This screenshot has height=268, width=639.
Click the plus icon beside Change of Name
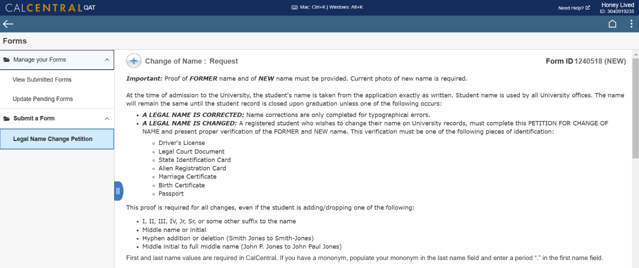click(134, 61)
